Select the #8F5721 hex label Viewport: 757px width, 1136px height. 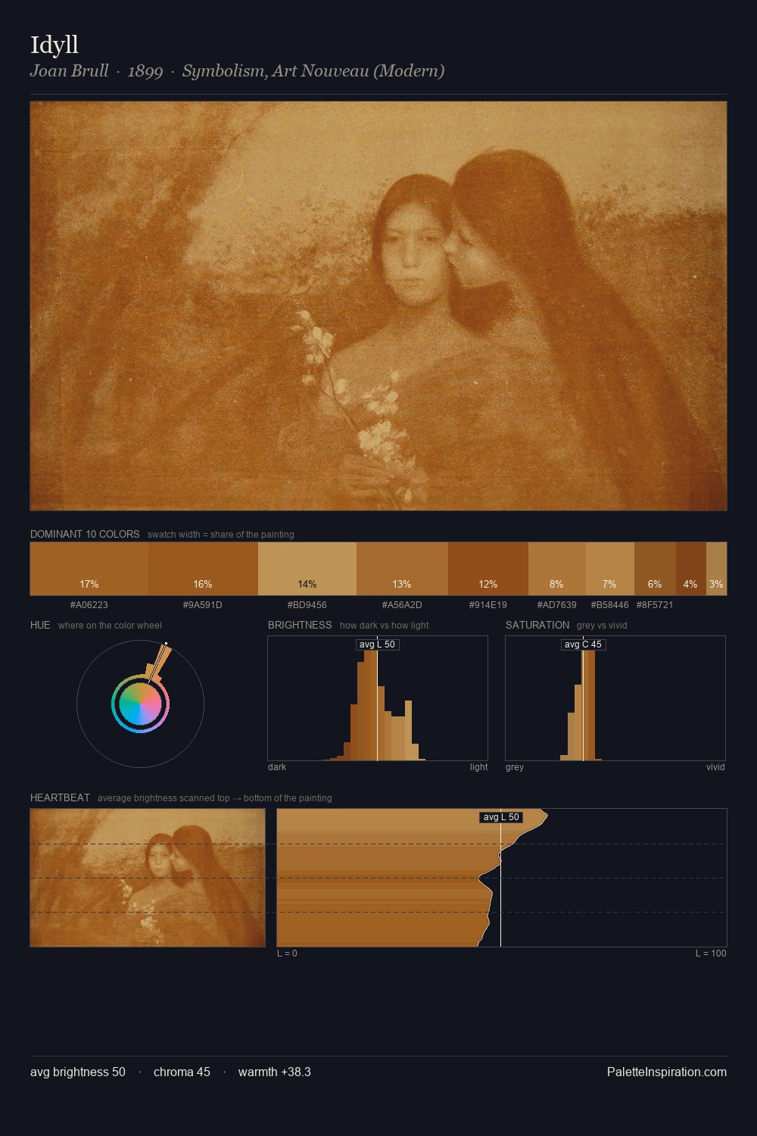click(655, 605)
